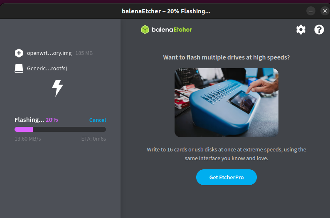Open the help question mark icon

pyautogui.click(x=319, y=30)
